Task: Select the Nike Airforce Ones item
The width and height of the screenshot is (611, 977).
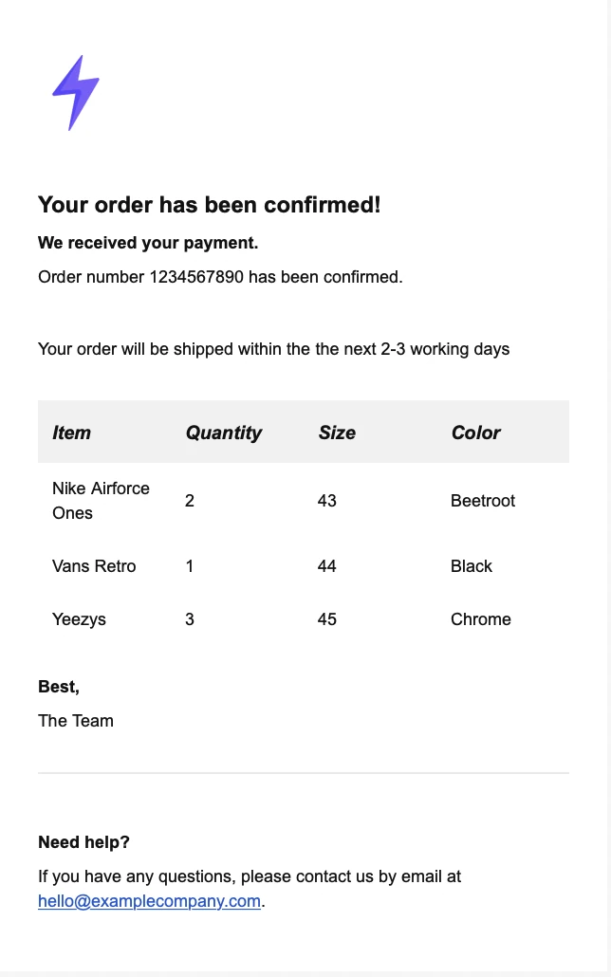Action: [101, 500]
